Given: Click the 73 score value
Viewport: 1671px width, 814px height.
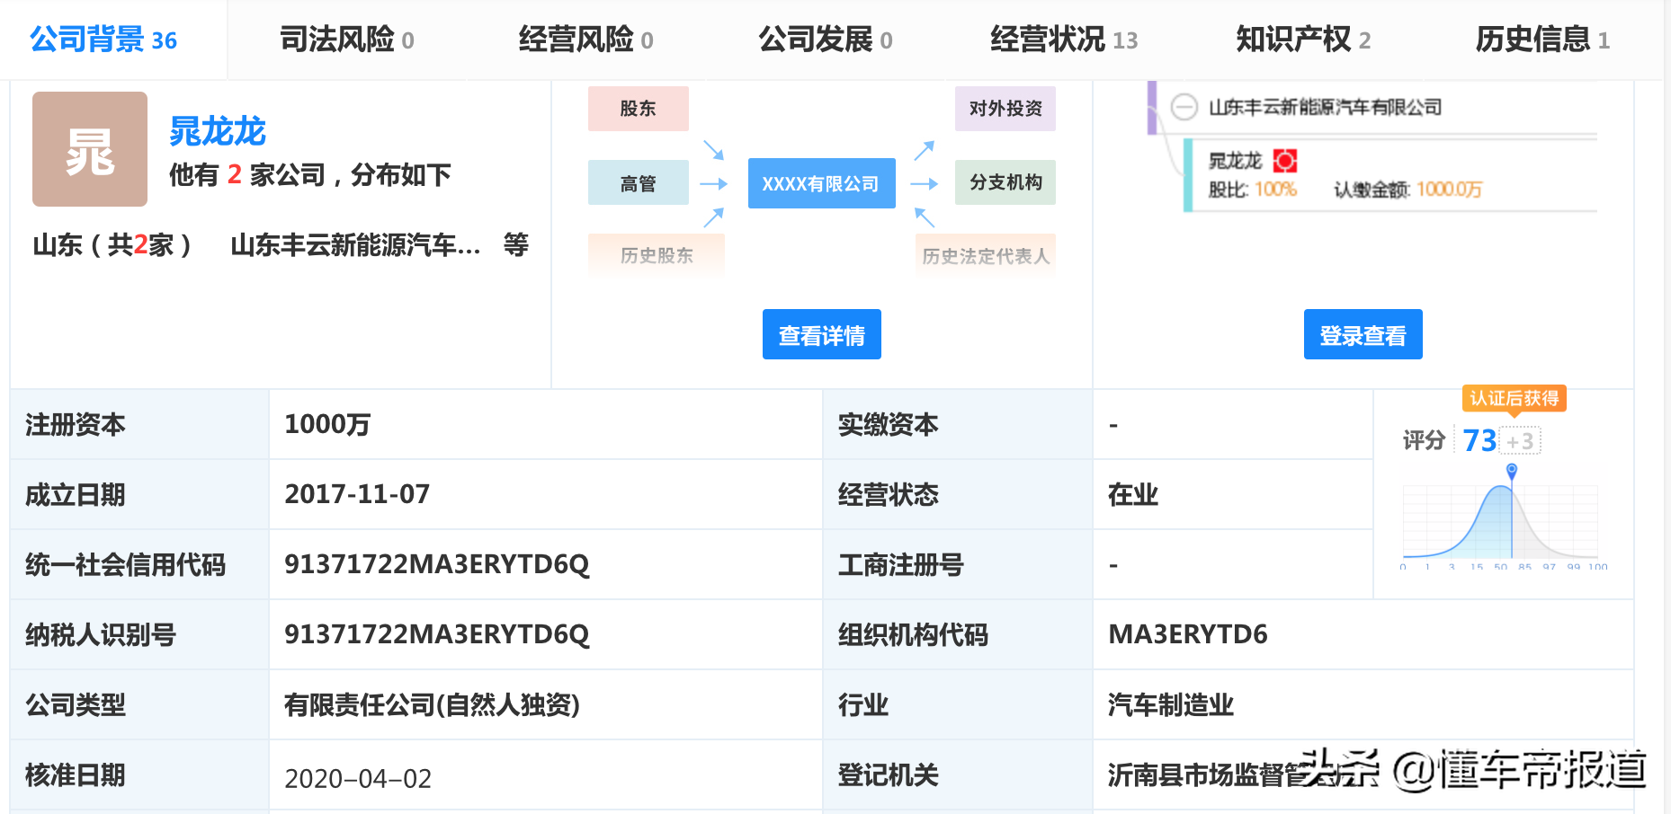Looking at the screenshot, I should point(1479,440).
